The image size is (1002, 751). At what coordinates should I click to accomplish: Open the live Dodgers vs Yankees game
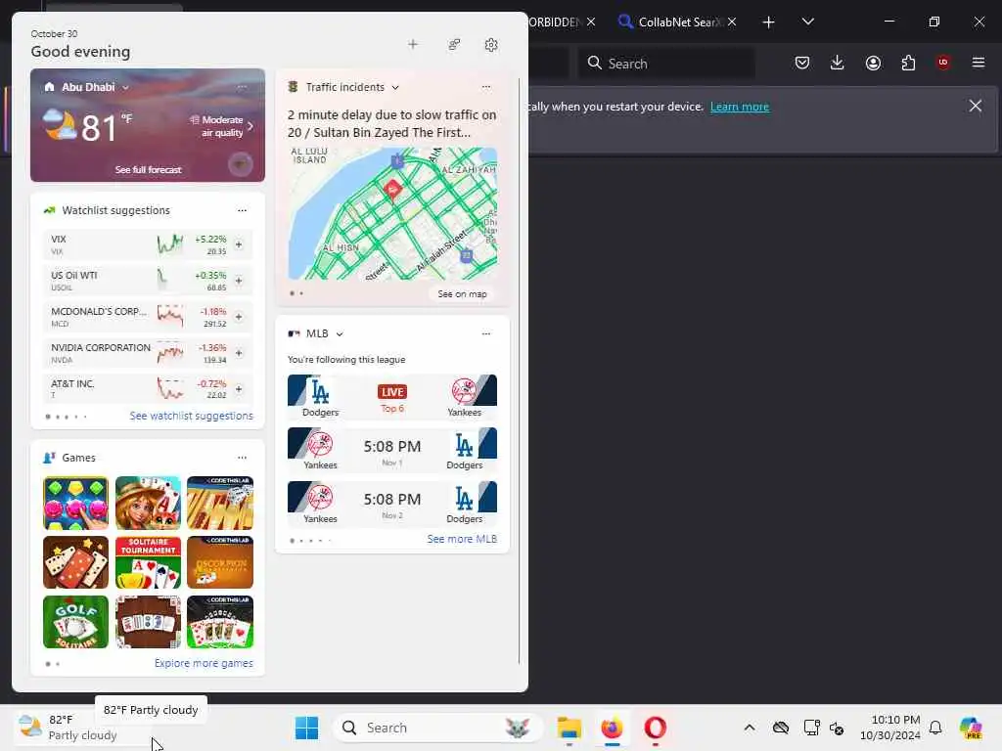pos(392,397)
